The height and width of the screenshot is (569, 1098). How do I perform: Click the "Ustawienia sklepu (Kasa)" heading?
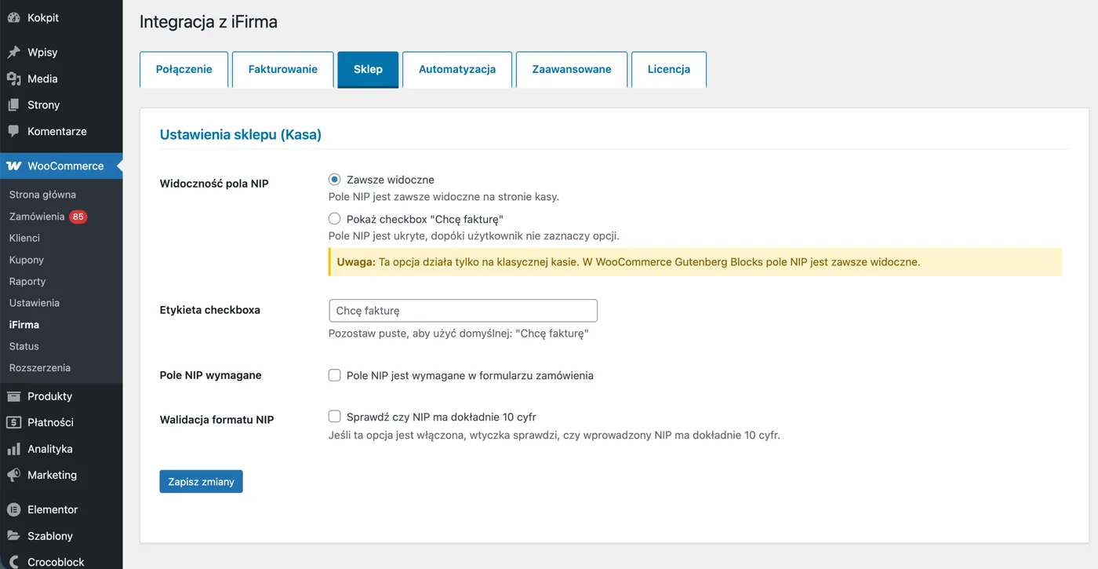241,134
